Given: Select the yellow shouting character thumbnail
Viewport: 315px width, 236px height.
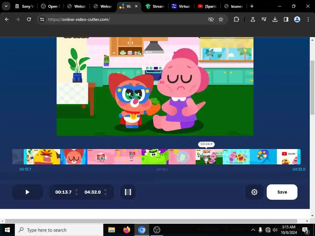Looking at the screenshot, I should tap(47, 157).
